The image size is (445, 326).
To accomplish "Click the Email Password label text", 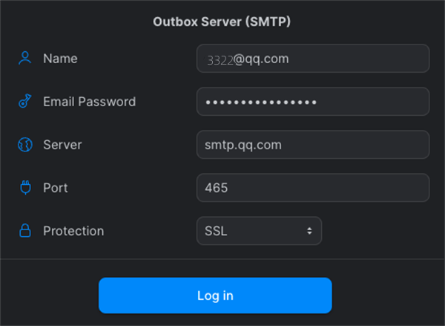I will [89, 101].
